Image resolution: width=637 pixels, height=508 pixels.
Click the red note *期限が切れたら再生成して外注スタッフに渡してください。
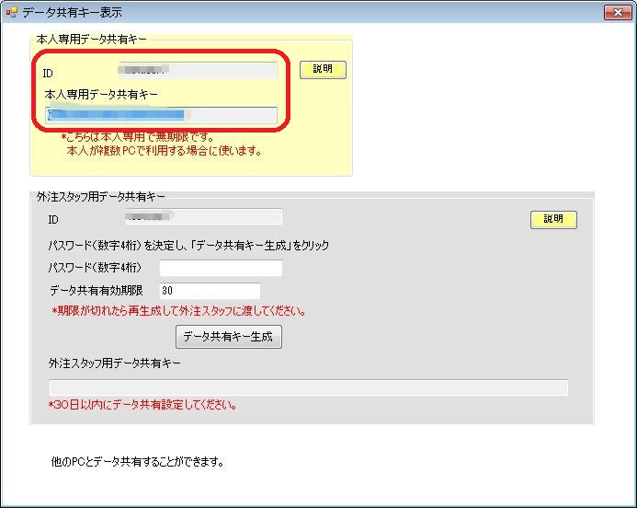(x=178, y=311)
